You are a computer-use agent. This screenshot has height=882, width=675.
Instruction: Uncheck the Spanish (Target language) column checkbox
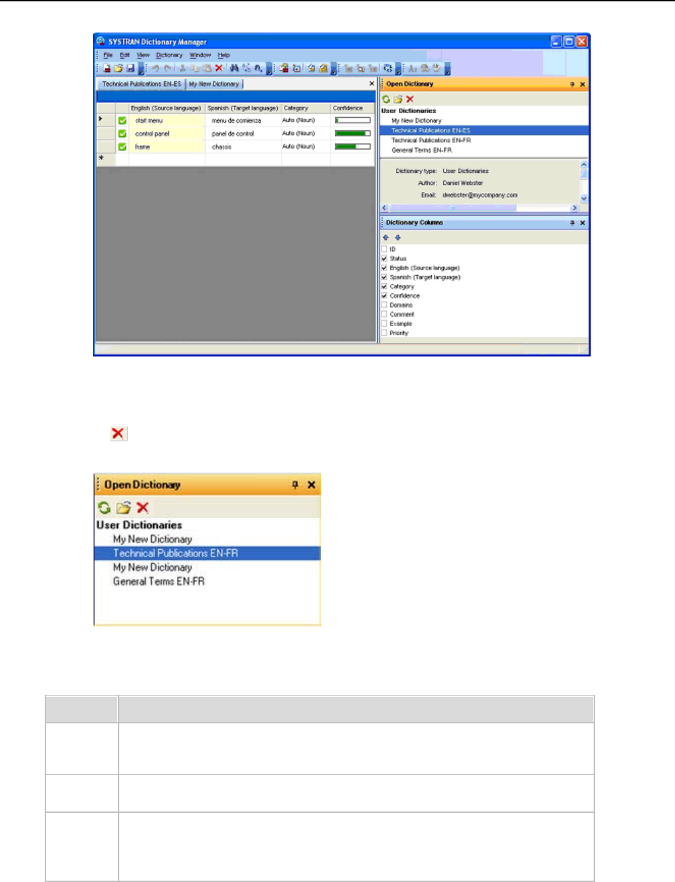pos(384,277)
